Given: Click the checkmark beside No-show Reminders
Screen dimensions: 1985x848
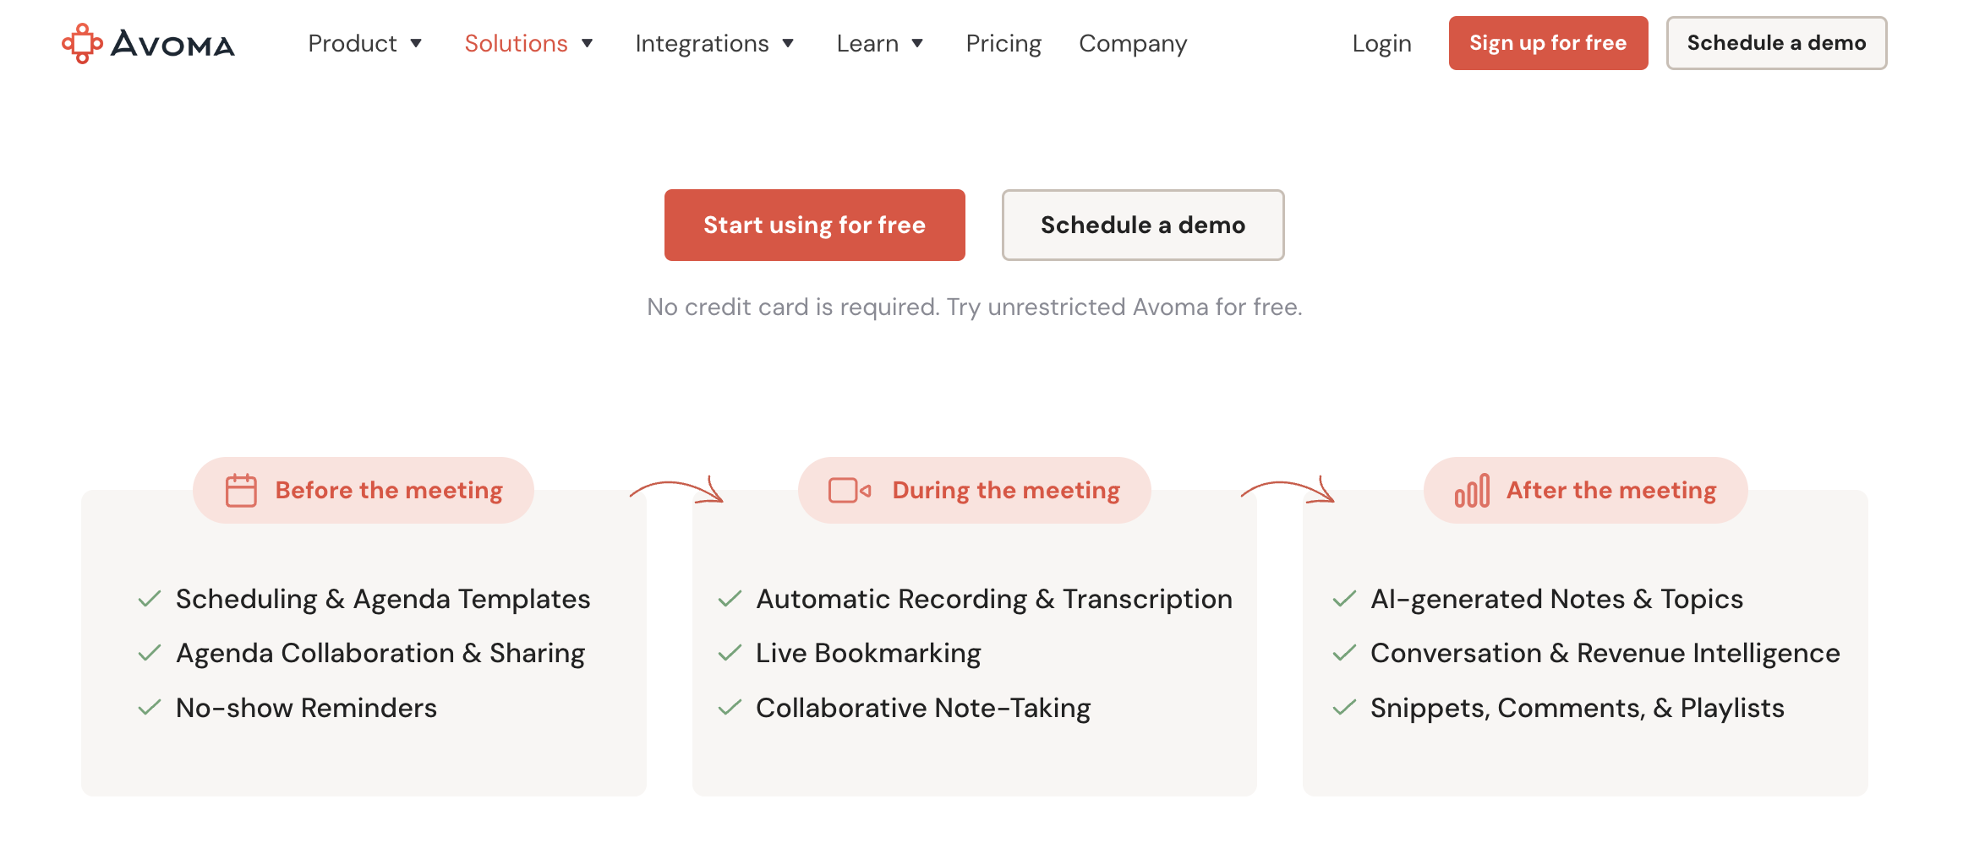Looking at the screenshot, I should (150, 708).
